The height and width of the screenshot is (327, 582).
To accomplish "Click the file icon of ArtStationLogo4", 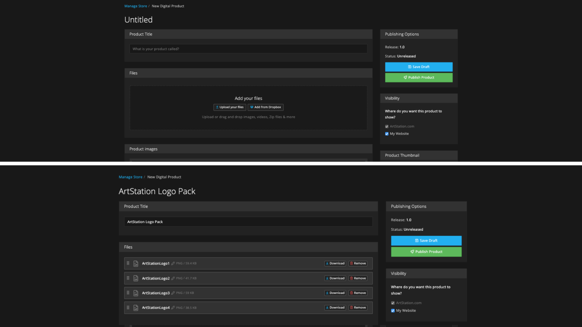I will (x=136, y=308).
